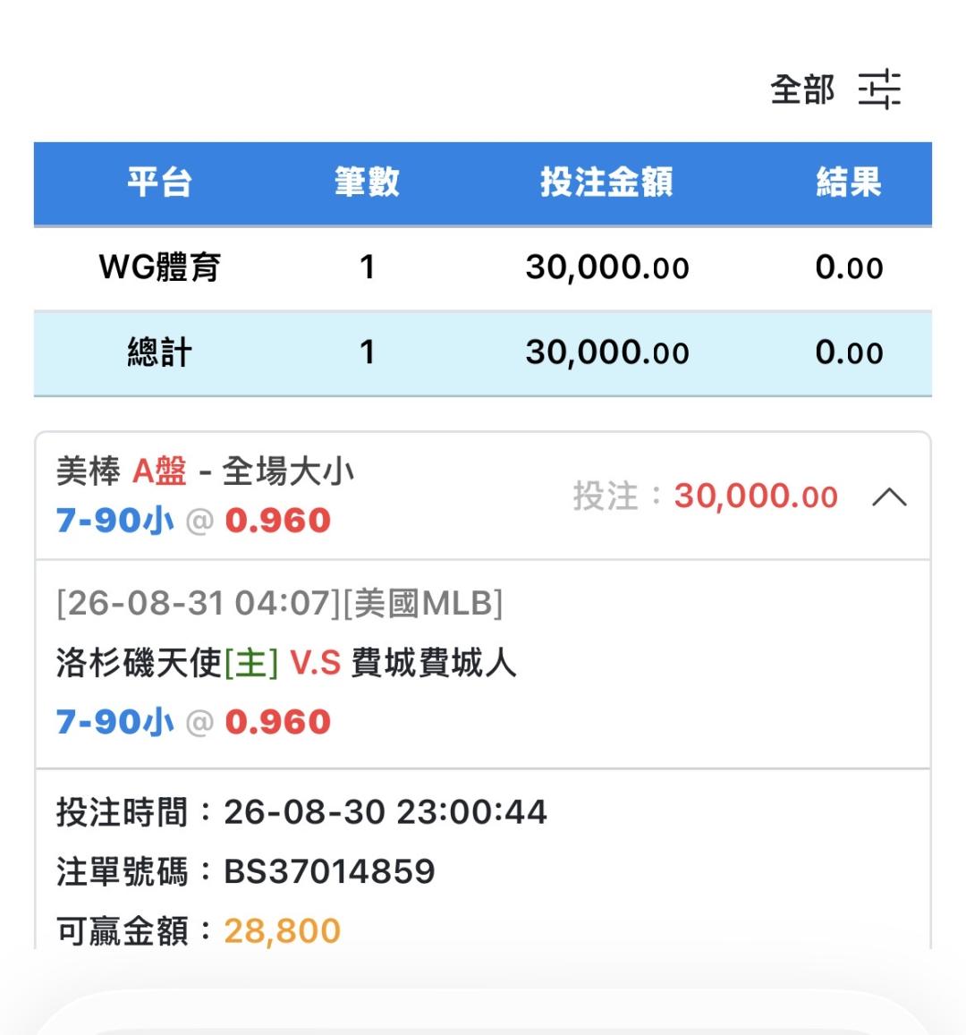This screenshot has width=966, height=1035.
Task: Tap WG體育 bet amount 30,000.00
Action: [x=607, y=267]
